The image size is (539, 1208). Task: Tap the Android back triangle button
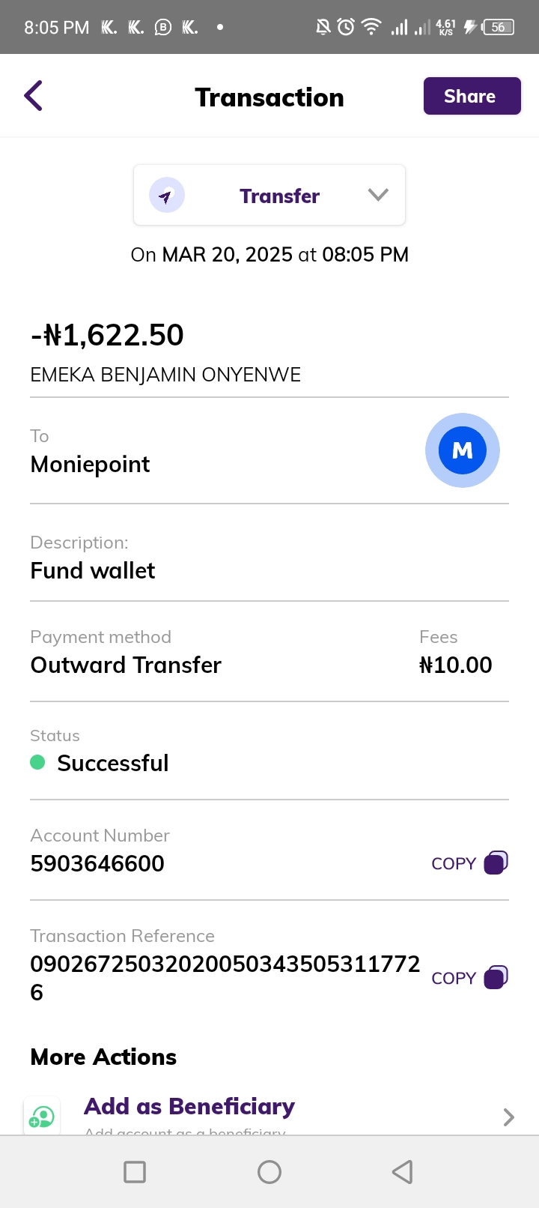403,1172
